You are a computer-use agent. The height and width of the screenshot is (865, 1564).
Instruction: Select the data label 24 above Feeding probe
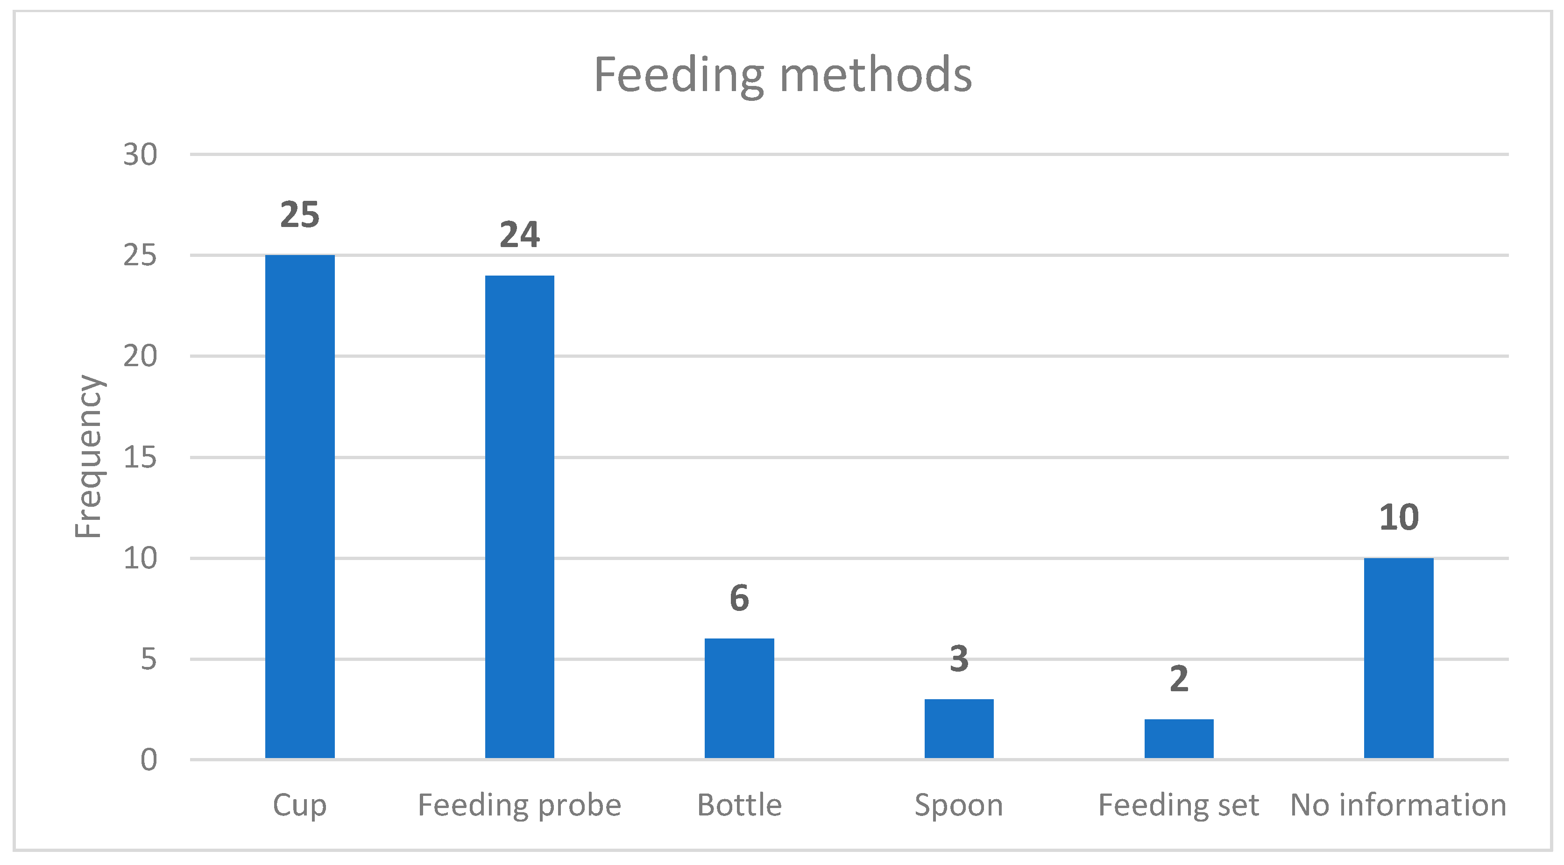pyautogui.click(x=519, y=235)
